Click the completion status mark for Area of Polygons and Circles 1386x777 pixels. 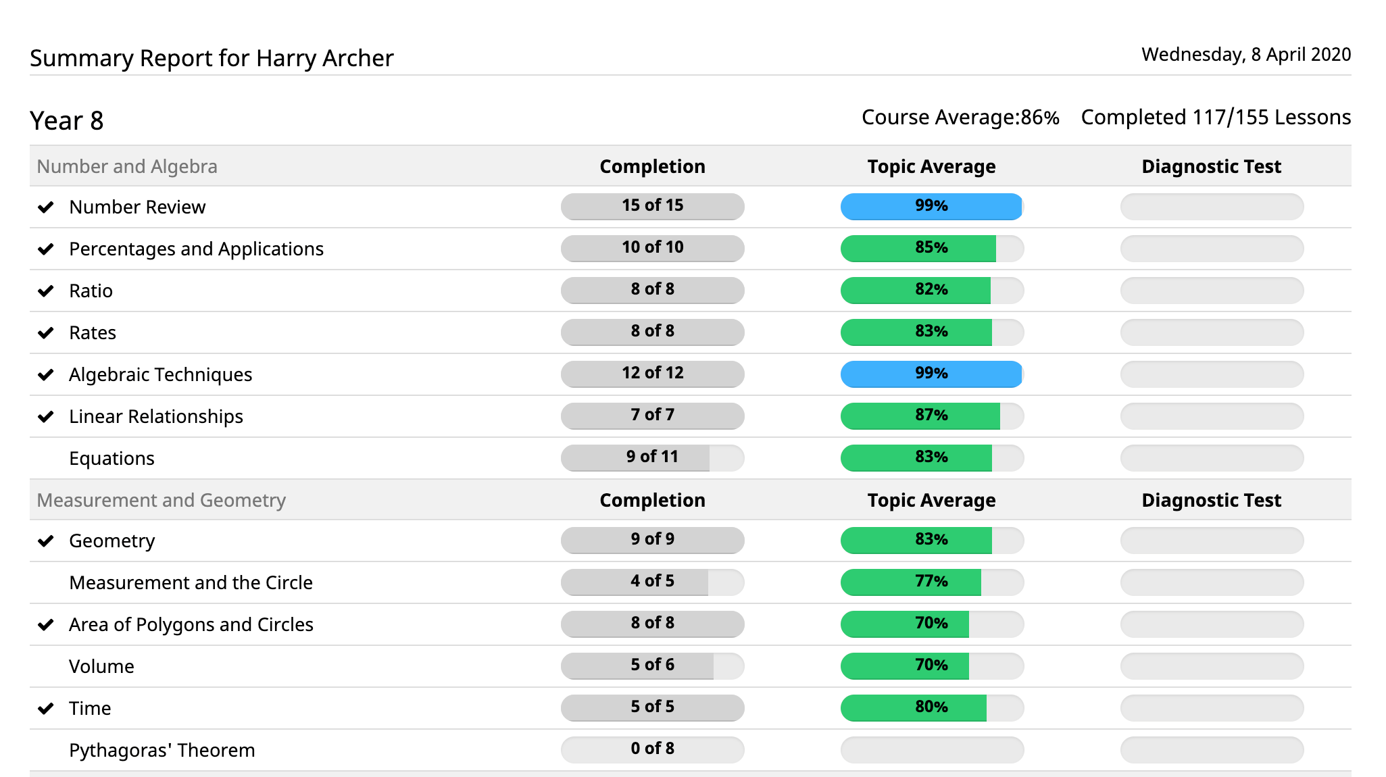pyautogui.click(x=46, y=624)
